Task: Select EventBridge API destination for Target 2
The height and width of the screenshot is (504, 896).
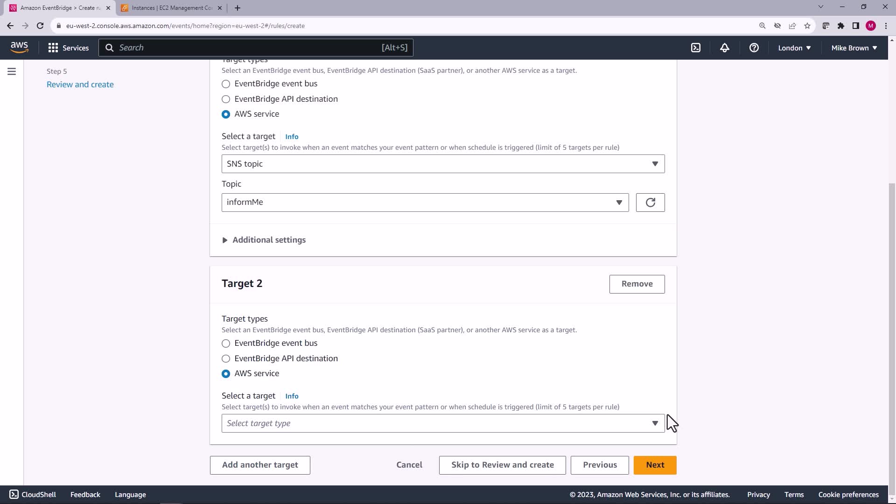Action: click(226, 359)
